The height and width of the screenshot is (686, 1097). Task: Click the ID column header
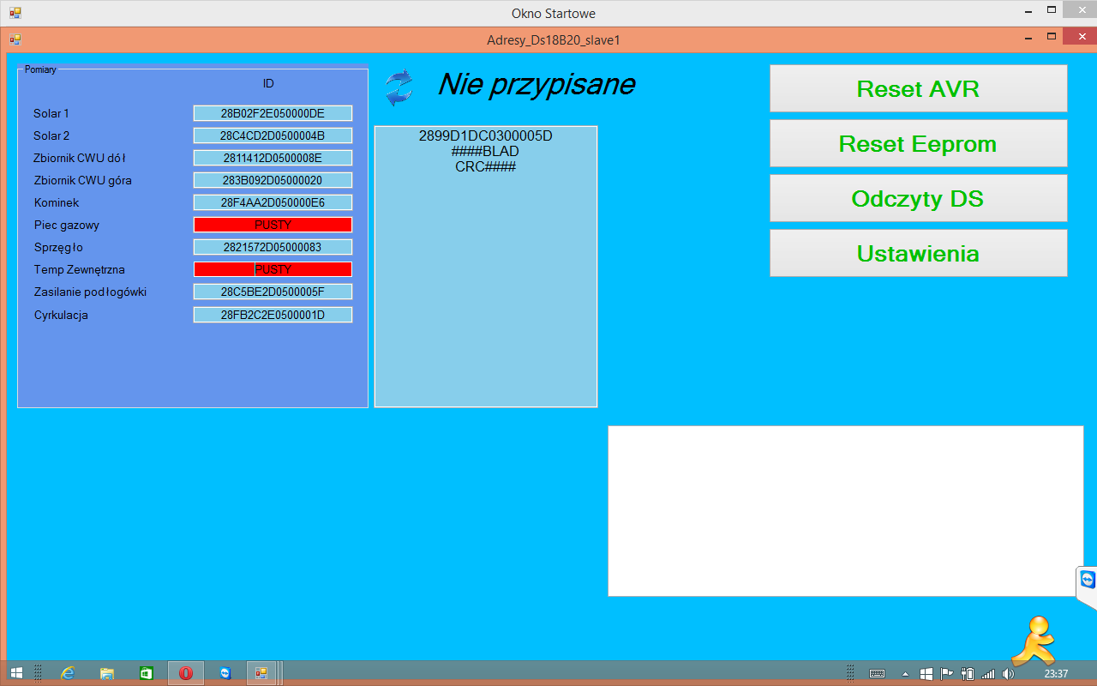[268, 83]
